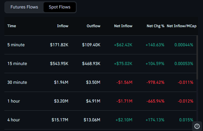203x131 pixels.
Task: Click net change +174.13%
Action: point(155,120)
